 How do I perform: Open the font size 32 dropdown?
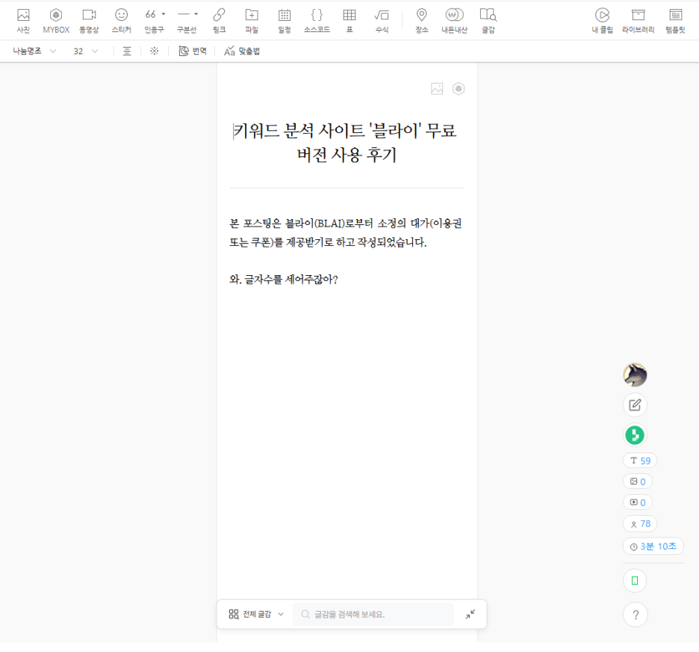86,52
